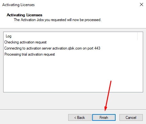Select the Connecting to activation server log entry
The width and height of the screenshot is (146, 124).
52,48
